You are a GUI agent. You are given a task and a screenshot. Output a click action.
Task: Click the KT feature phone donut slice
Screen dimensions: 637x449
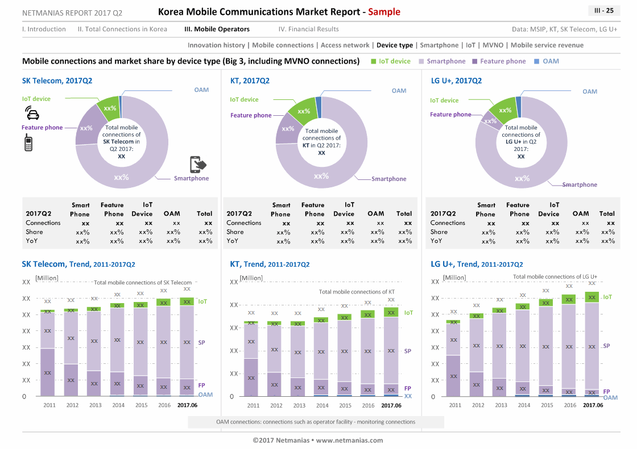[x=287, y=129]
